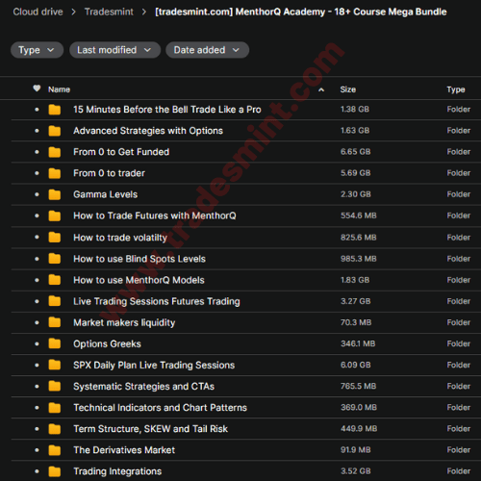The height and width of the screenshot is (481, 481).
Task: Click the Options Greeks folder icon
Action: (55, 343)
